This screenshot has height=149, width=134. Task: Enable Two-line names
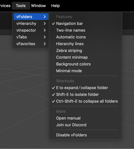coord(85,30)
